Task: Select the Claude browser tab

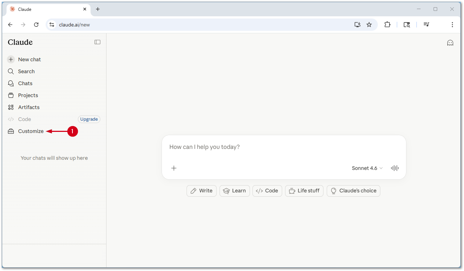Action: click(49, 9)
